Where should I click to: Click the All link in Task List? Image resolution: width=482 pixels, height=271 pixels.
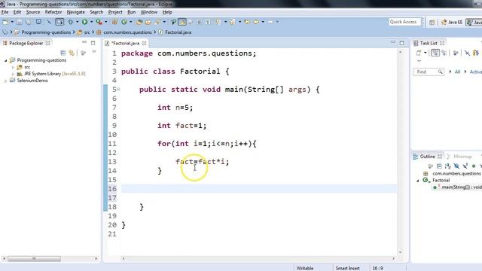coord(457,72)
